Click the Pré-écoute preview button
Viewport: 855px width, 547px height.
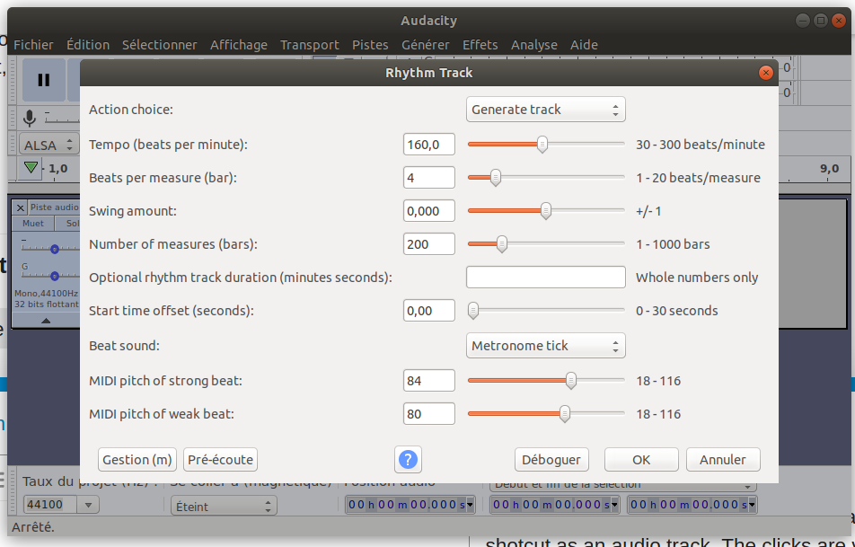pos(220,460)
